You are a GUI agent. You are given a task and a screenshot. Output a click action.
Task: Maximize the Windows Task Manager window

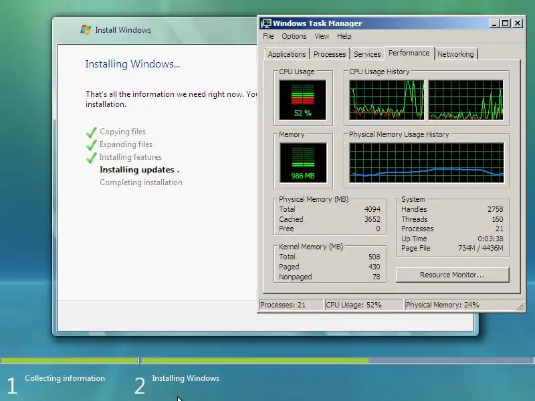pos(506,23)
